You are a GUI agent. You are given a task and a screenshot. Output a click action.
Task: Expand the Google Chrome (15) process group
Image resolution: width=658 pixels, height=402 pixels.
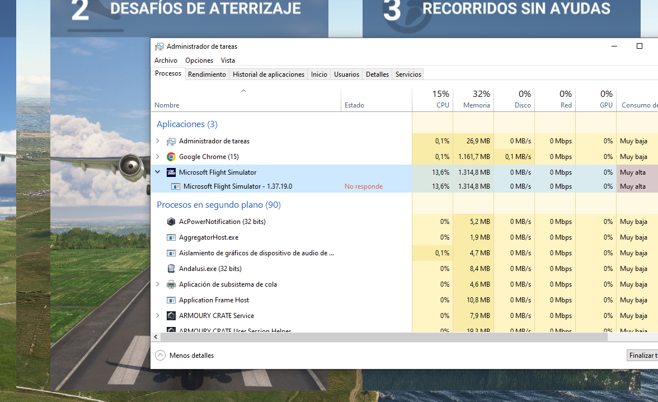tap(158, 157)
